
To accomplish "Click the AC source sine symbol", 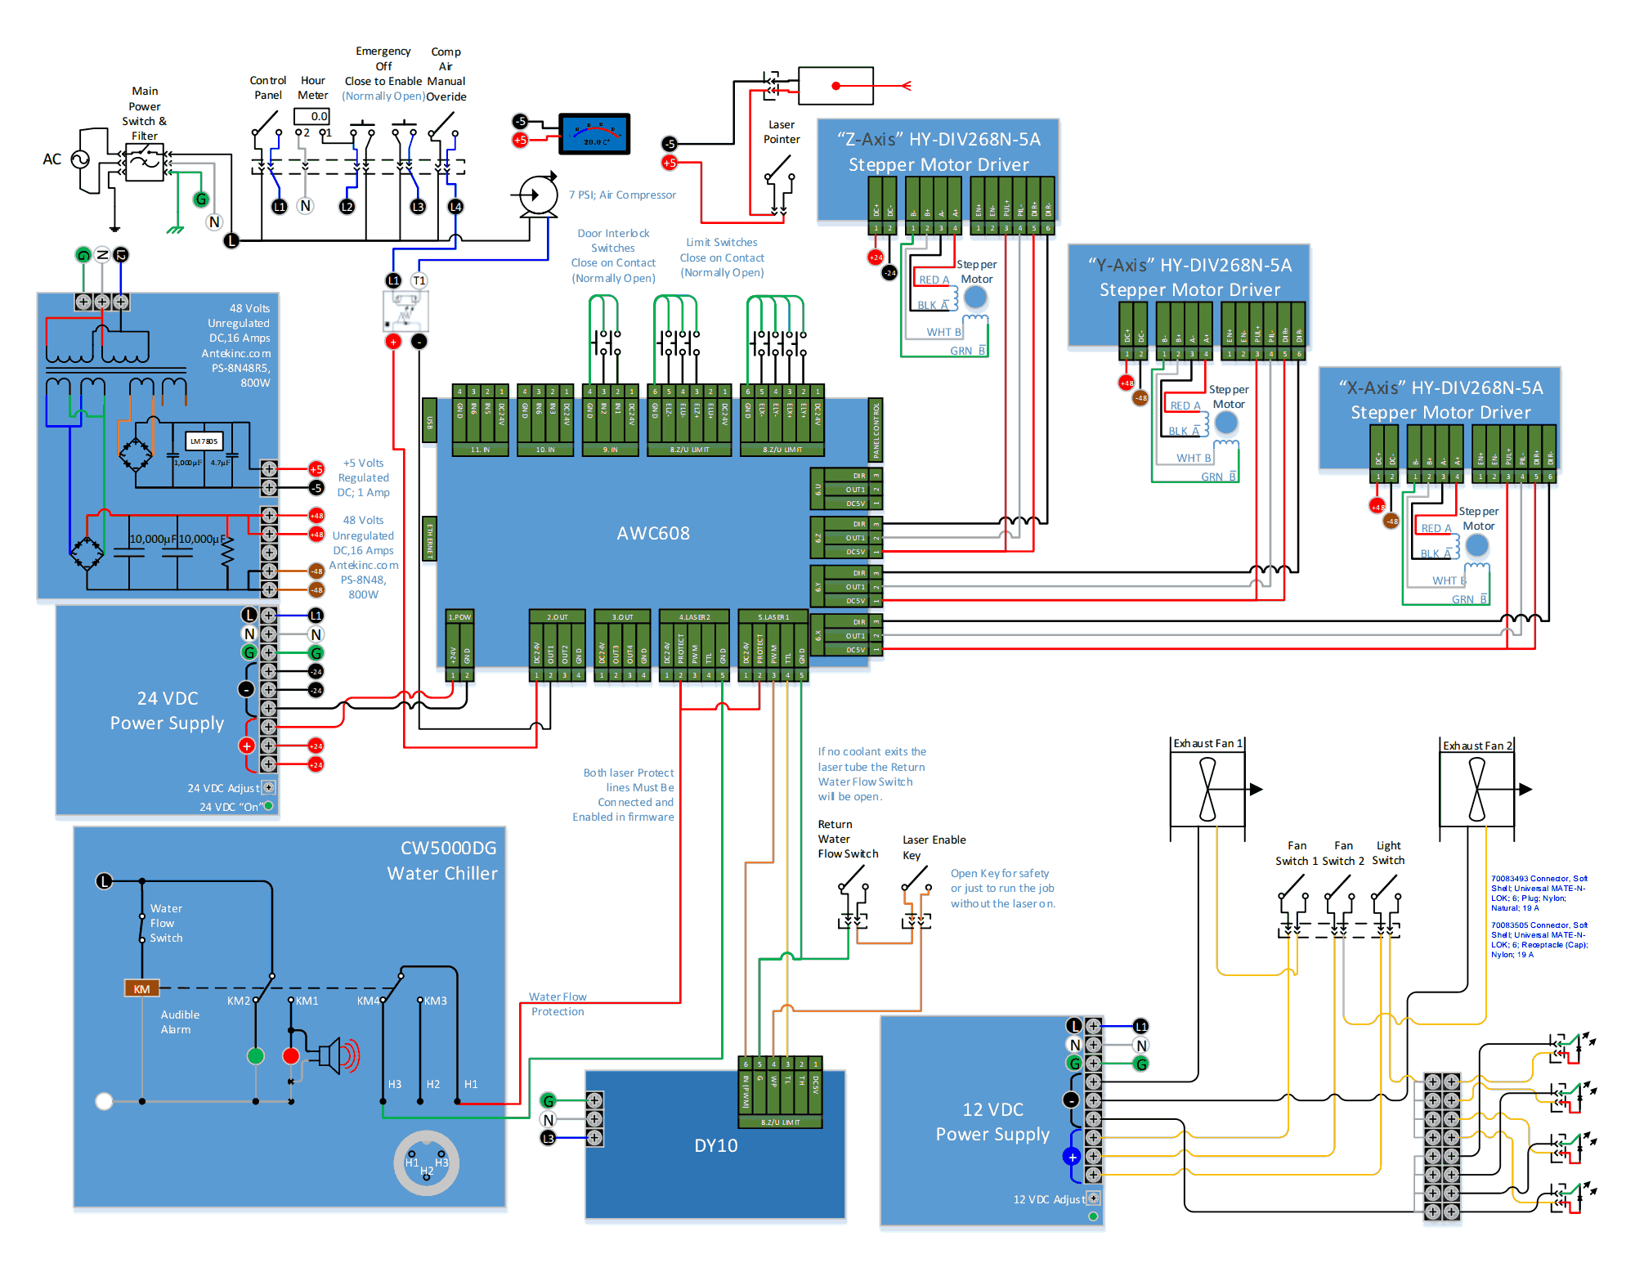I will pyautogui.click(x=80, y=159).
